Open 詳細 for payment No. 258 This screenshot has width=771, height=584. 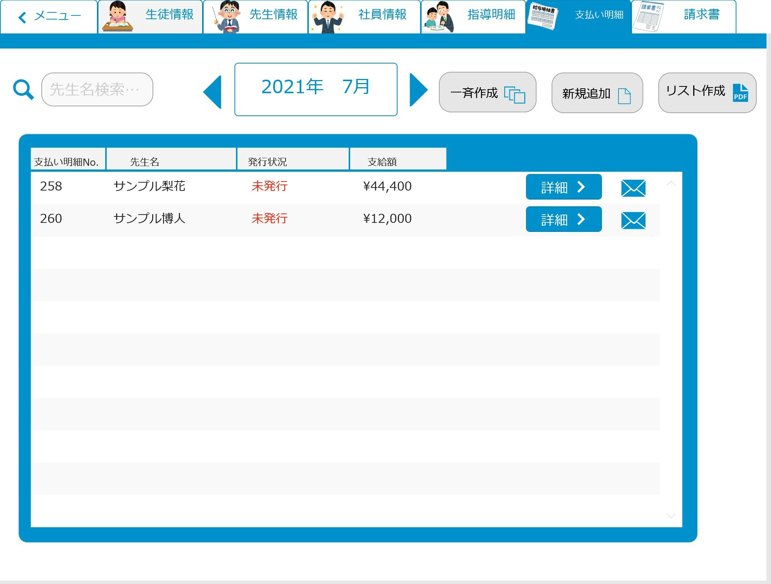563,187
